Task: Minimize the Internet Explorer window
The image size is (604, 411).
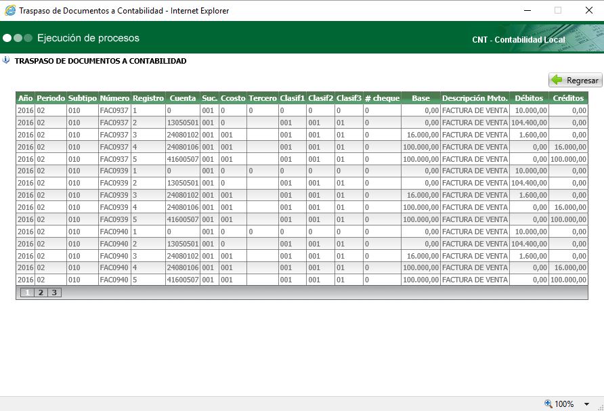Action: click(527, 10)
